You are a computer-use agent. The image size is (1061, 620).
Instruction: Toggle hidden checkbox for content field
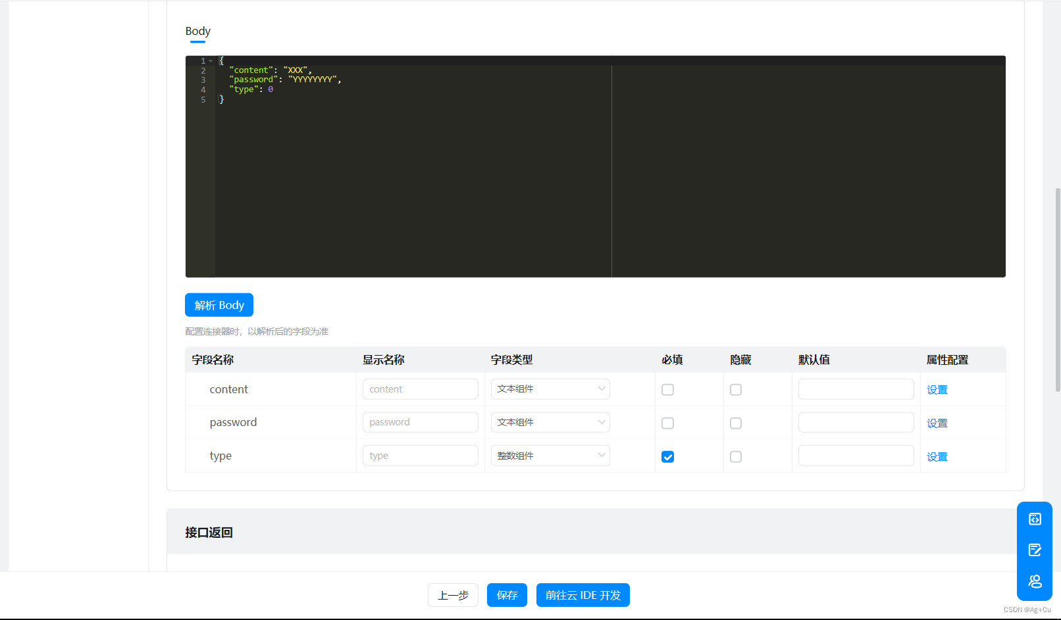click(x=736, y=389)
